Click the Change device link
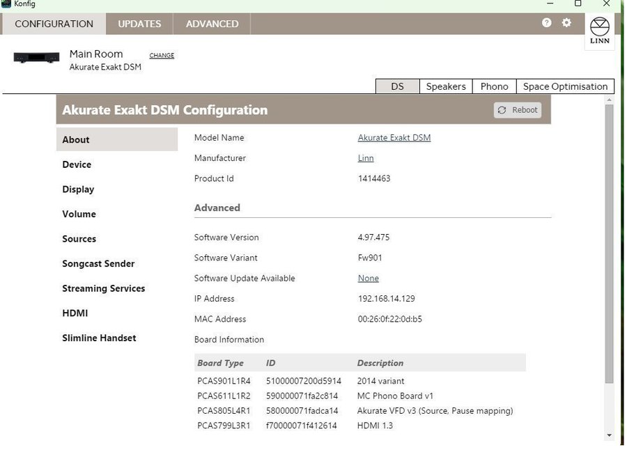 (x=162, y=56)
